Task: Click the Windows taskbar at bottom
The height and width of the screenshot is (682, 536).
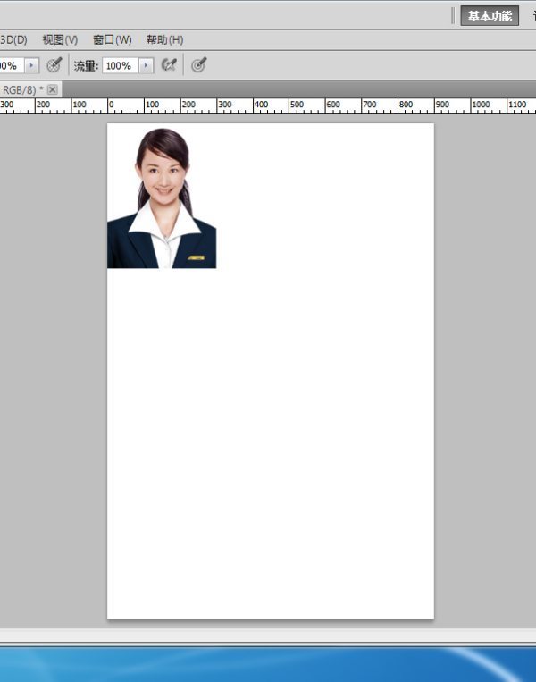Action: tap(268, 664)
